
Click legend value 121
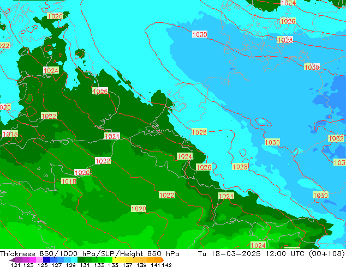pyautogui.click(x=16, y=265)
